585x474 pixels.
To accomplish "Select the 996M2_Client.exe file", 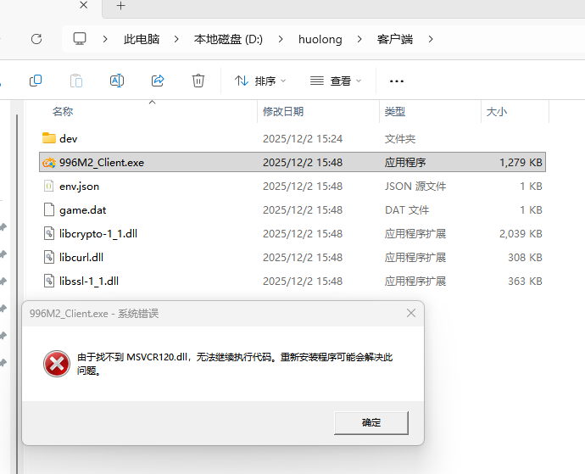I will coord(101,162).
